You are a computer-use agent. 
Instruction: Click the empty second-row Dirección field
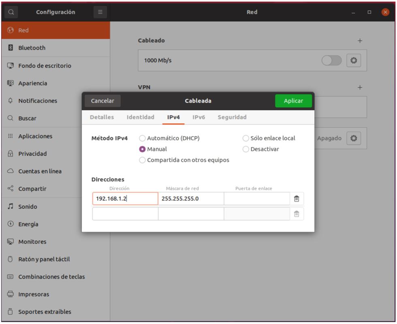(x=125, y=214)
